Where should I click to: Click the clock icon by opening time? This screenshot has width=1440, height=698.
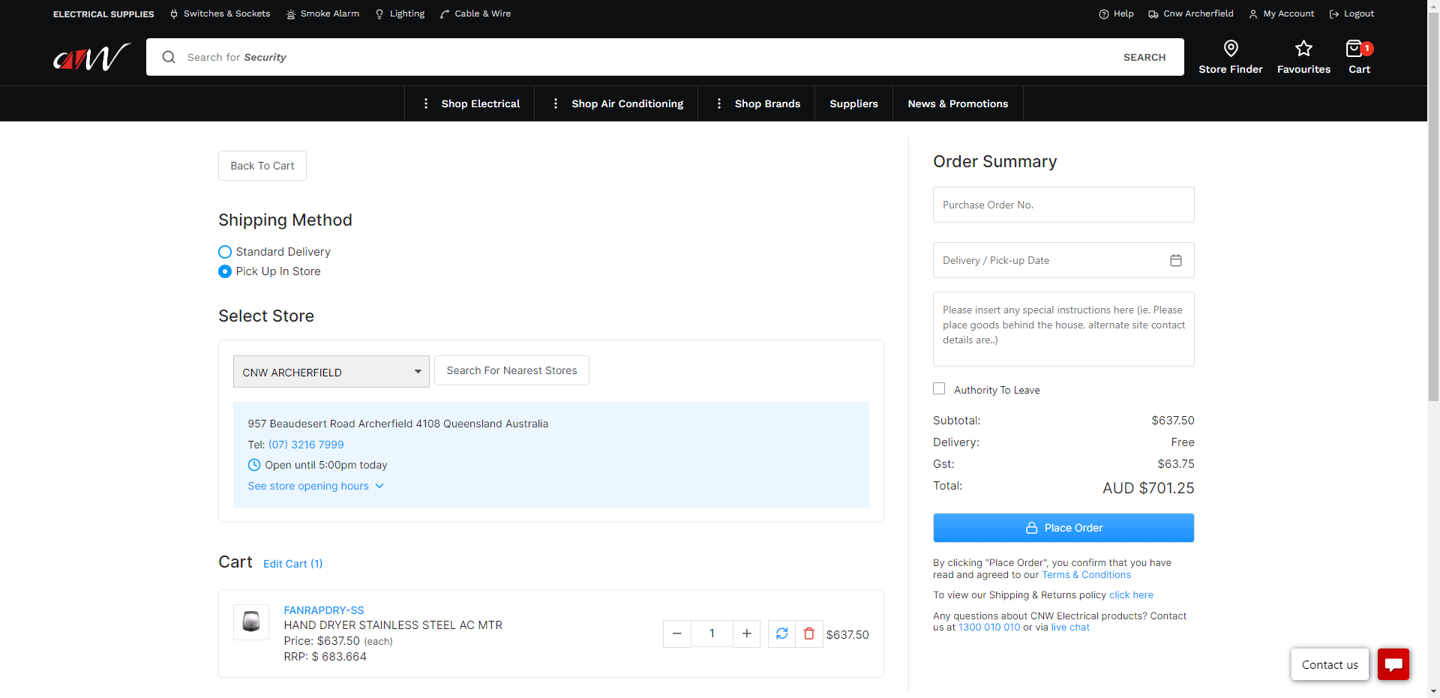pyautogui.click(x=254, y=465)
